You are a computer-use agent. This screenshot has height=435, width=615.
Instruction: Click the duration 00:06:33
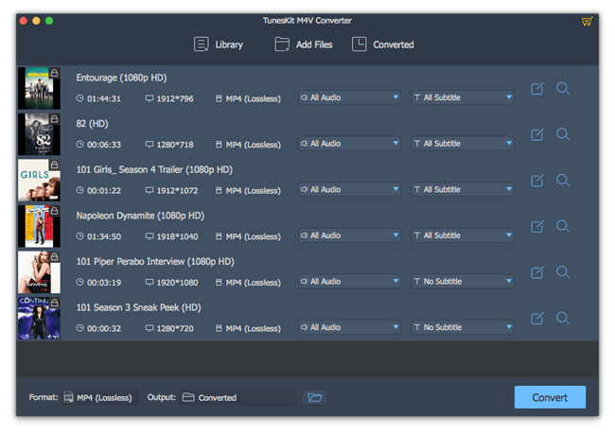(x=104, y=145)
